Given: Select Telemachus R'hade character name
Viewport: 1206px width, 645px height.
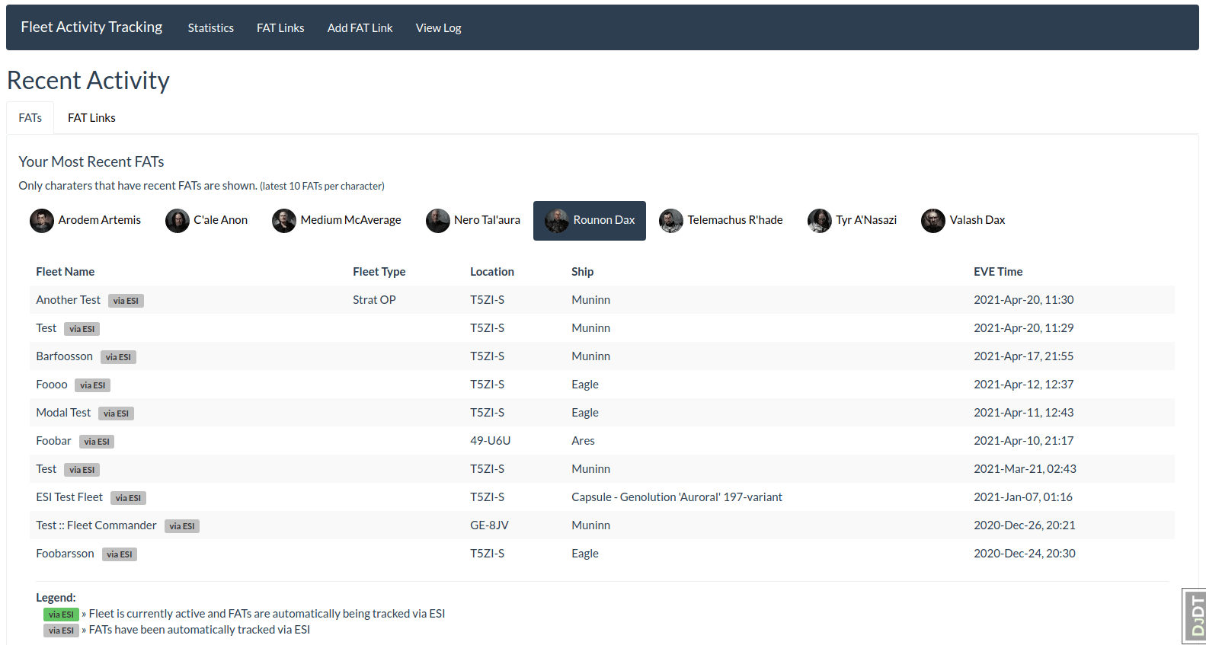Looking at the screenshot, I should pyautogui.click(x=735, y=220).
